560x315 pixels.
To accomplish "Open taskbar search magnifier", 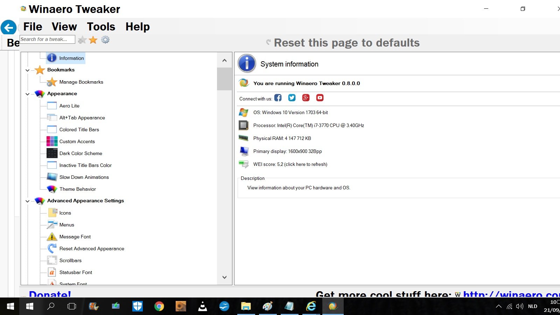I will 51,306.
